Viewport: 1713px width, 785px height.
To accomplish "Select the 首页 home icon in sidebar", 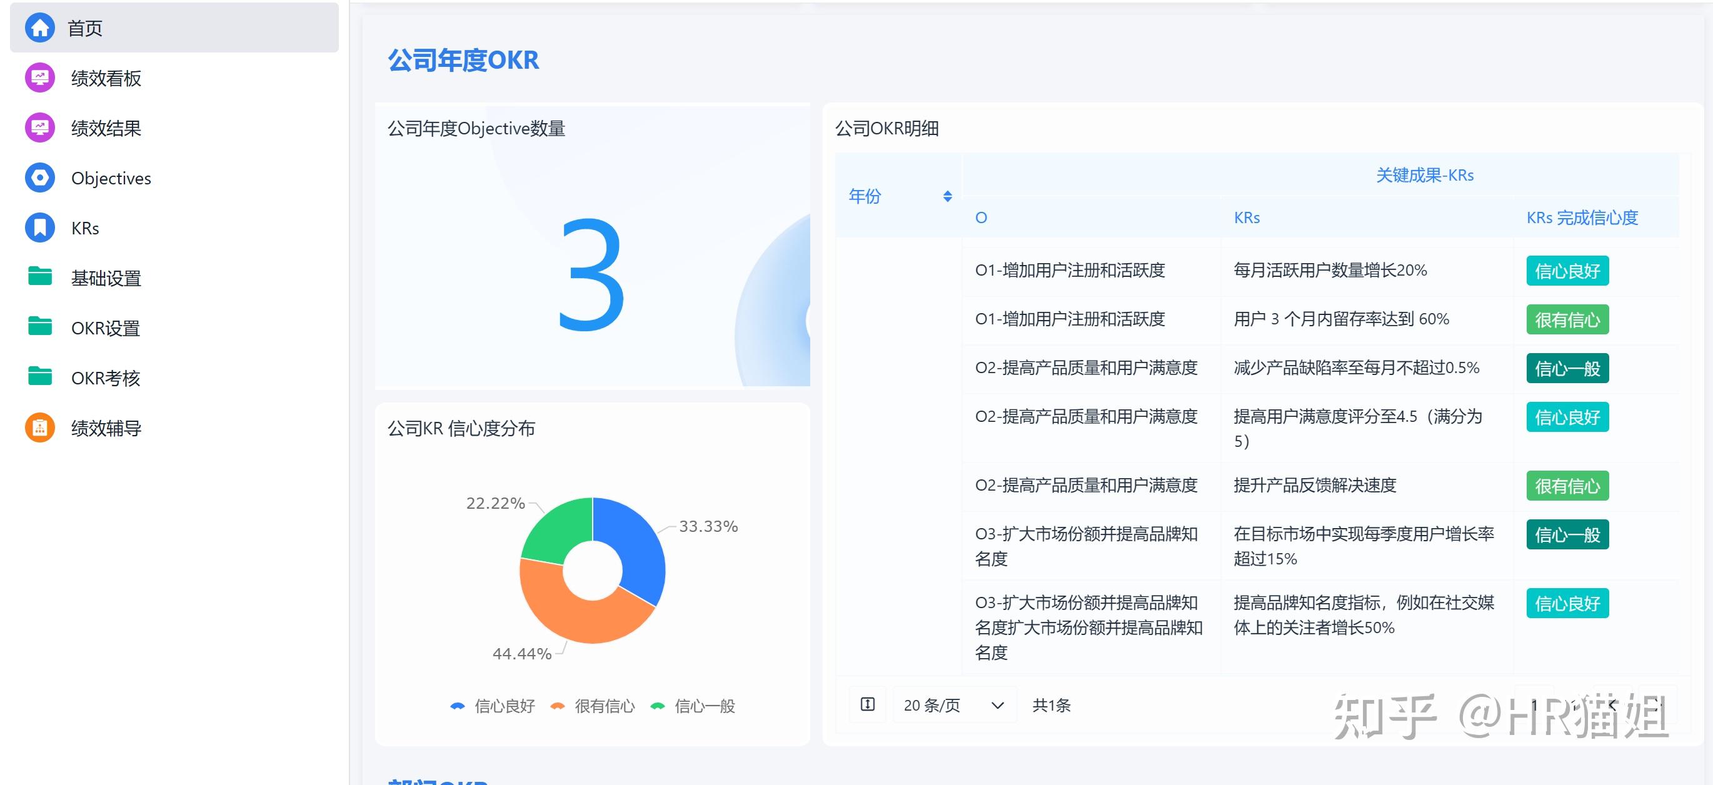I will tap(39, 28).
